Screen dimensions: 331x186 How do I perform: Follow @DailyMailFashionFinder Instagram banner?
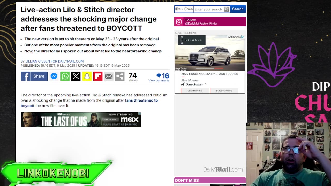click(x=210, y=22)
